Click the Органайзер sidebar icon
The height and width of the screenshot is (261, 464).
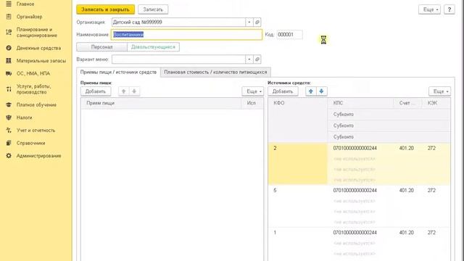[9, 17]
